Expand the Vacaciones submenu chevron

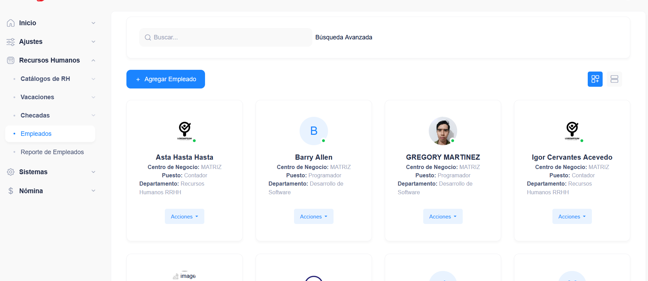point(93,97)
